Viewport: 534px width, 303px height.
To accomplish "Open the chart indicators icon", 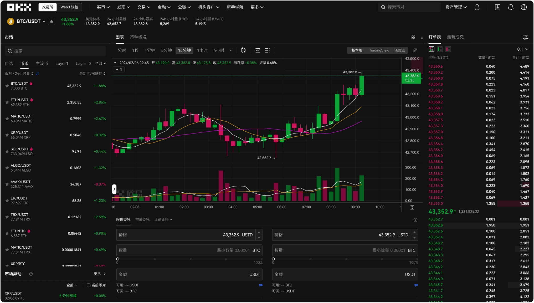I will pyautogui.click(x=258, y=50).
